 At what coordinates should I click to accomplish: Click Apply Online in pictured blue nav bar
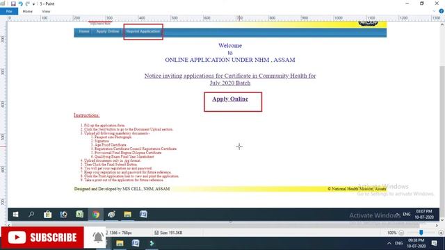[108, 31]
